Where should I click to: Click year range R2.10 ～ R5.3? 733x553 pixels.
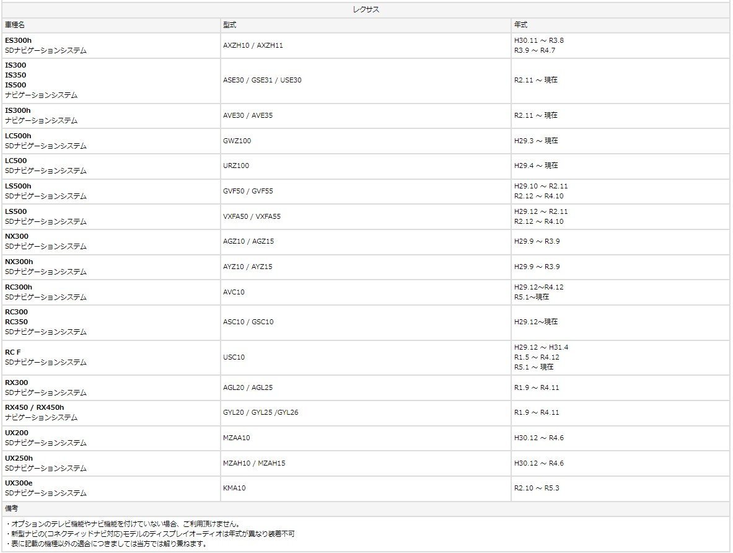pyautogui.click(x=537, y=488)
